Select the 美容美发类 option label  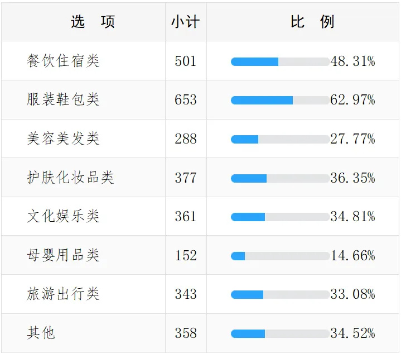[63, 139]
